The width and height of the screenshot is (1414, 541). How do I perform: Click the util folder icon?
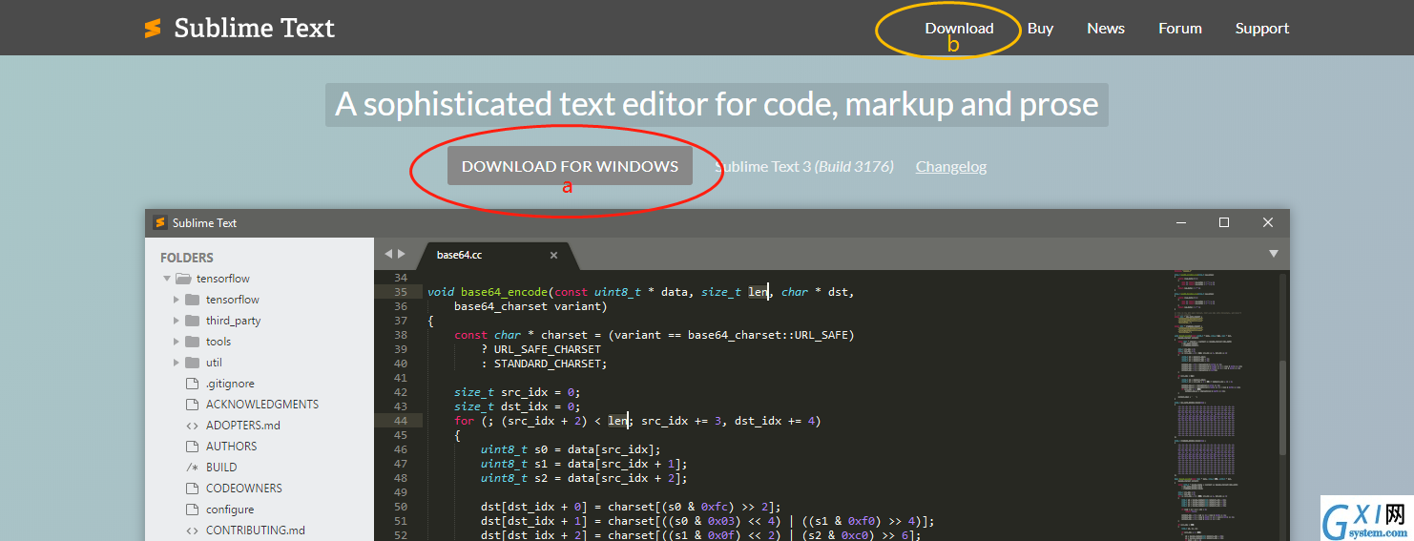pyautogui.click(x=192, y=363)
